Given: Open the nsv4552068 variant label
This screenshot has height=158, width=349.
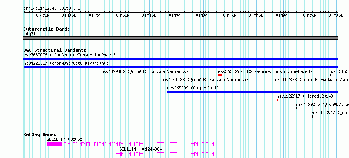Looking at the screenshot, I should point(311,80).
